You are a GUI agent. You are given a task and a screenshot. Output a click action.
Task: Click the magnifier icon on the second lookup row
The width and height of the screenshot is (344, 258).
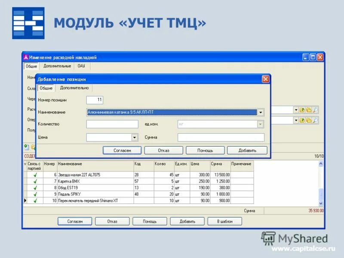coord(315,120)
